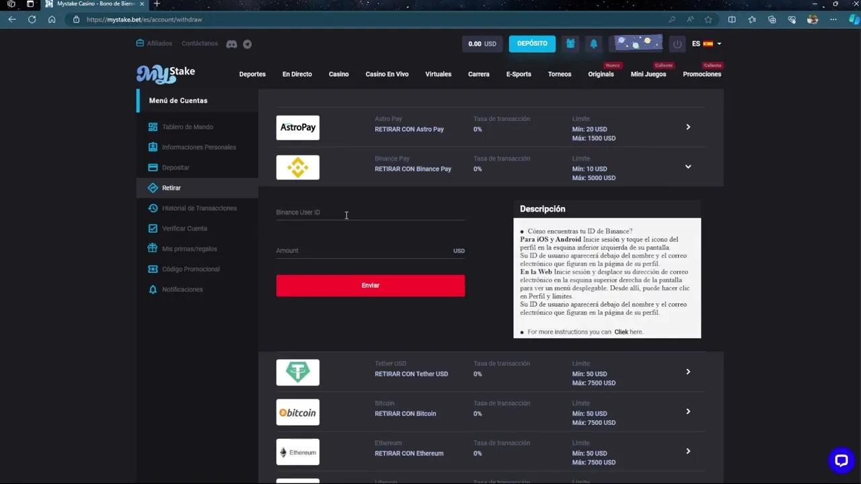This screenshot has height=484, width=861.
Task: Open the Telegram icon link
Action: point(248,44)
